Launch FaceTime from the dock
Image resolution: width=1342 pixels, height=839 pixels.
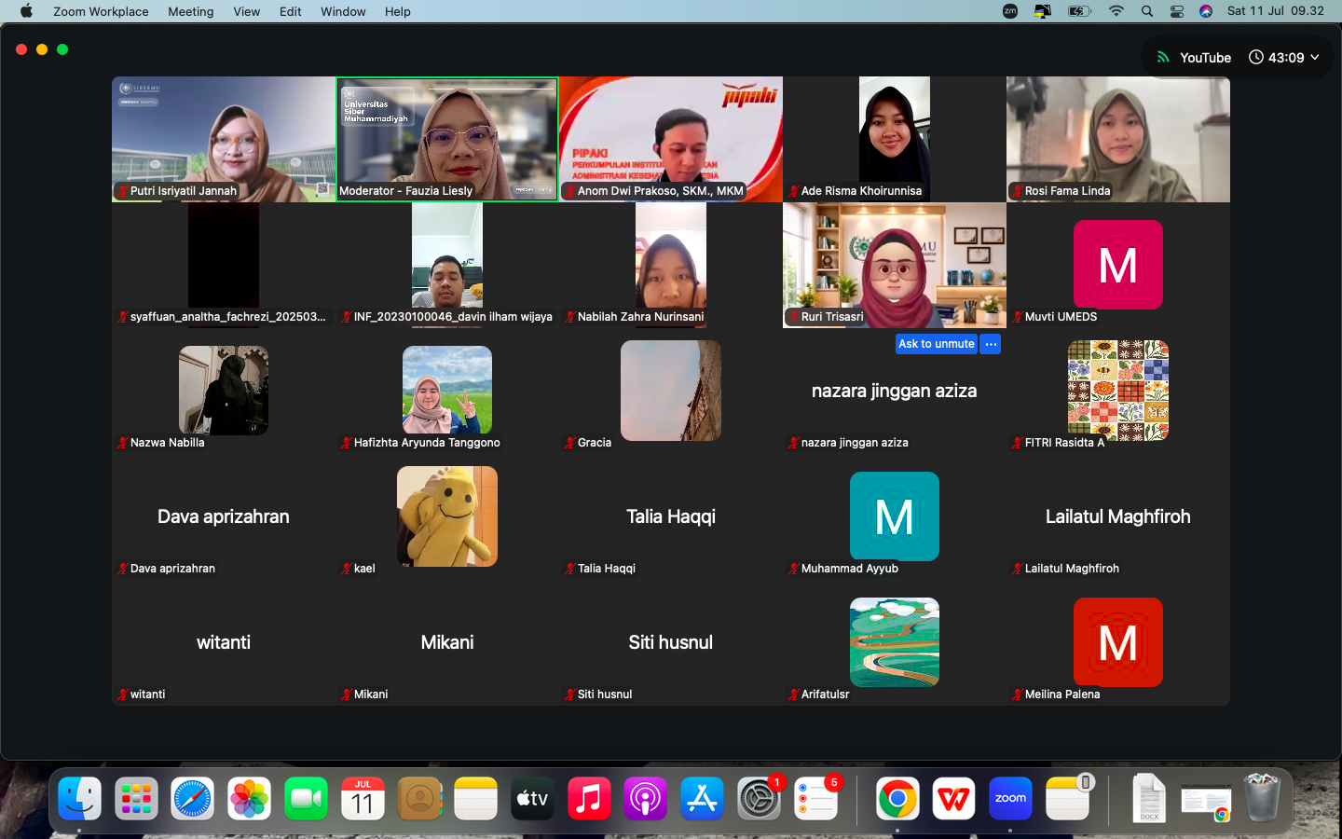pyautogui.click(x=307, y=799)
